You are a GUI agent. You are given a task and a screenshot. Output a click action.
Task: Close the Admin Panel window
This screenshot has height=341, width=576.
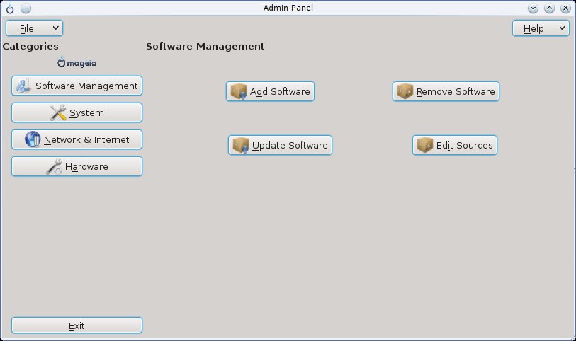tap(565, 8)
